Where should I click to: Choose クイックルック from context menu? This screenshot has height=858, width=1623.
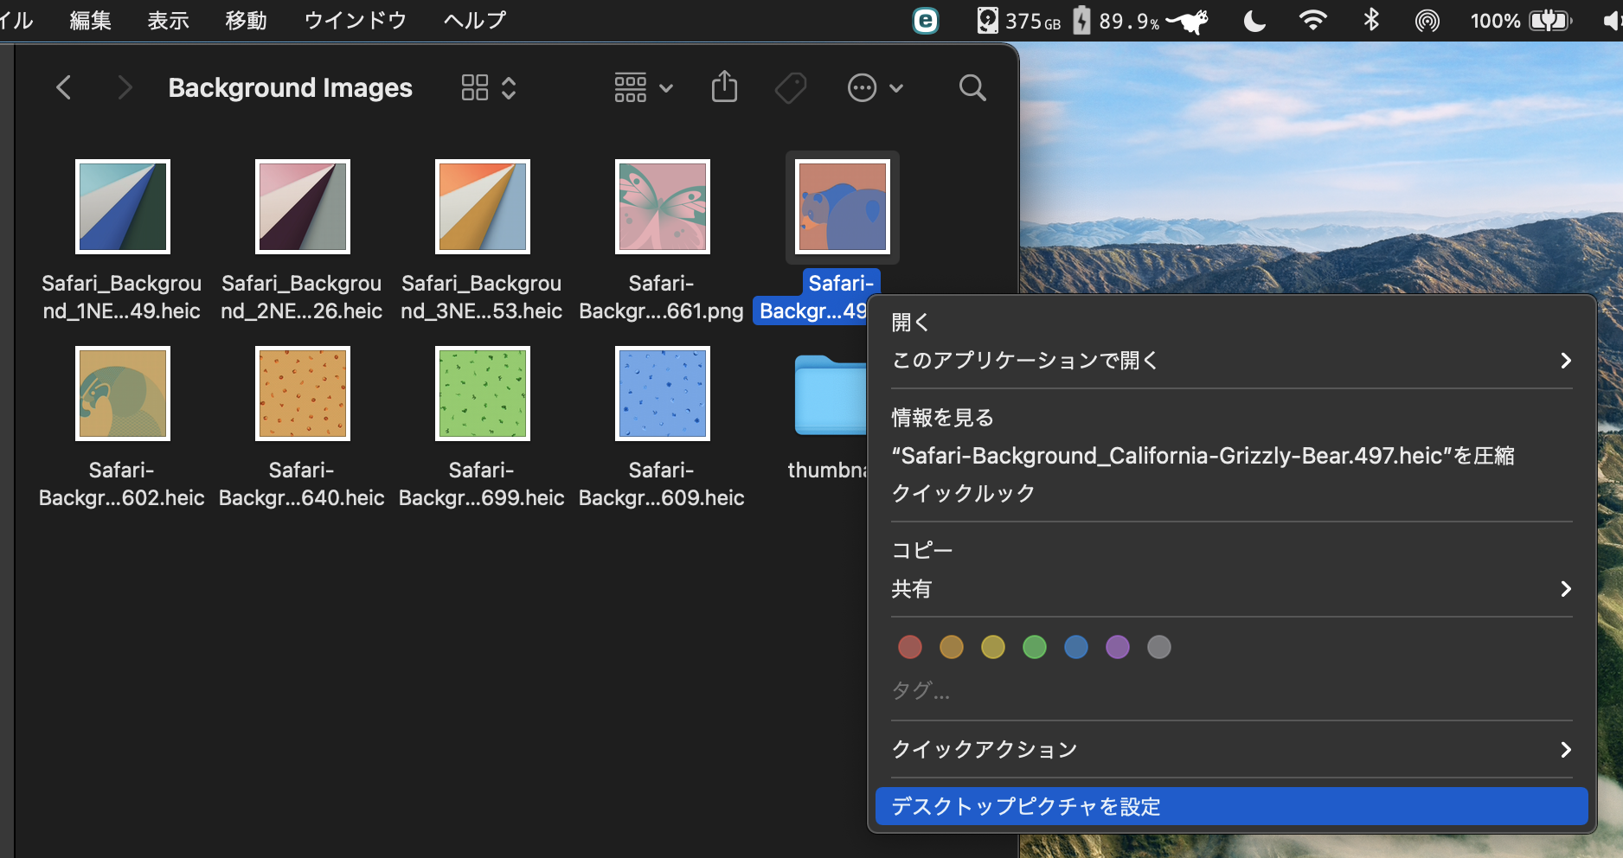tap(963, 493)
